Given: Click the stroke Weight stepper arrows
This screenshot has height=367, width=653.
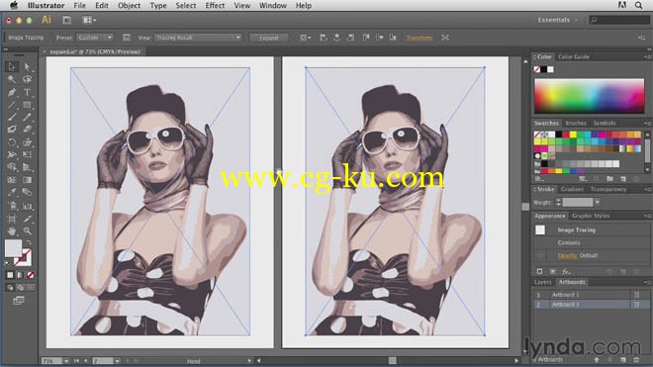Looking at the screenshot, I should (558, 202).
